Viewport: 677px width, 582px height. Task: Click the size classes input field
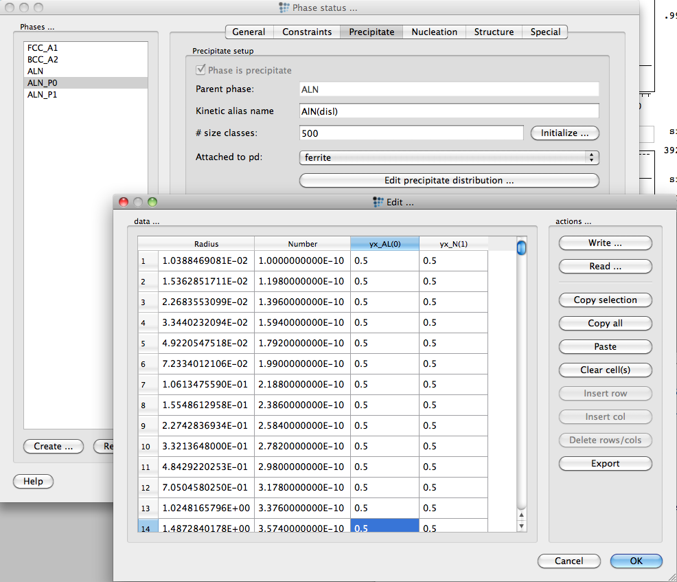(x=411, y=133)
